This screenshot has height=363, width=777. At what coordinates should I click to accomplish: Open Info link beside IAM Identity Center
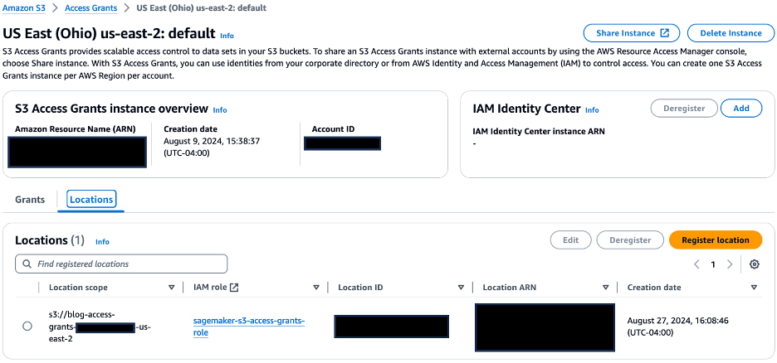592,109
